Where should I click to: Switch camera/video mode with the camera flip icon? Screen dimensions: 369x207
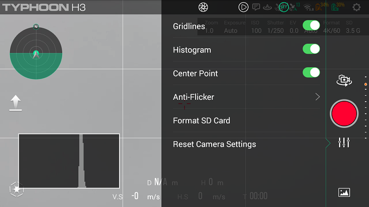(344, 80)
